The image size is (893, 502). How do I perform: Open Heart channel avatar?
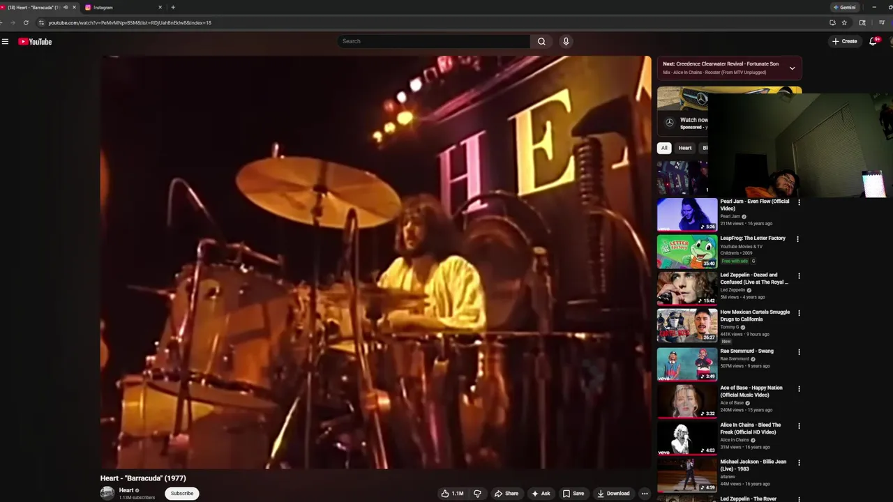(x=107, y=493)
